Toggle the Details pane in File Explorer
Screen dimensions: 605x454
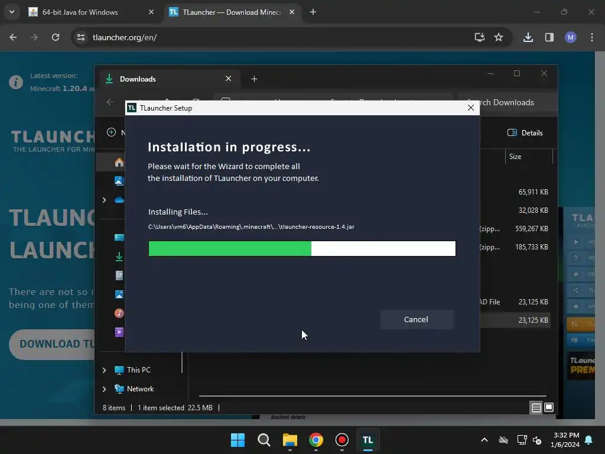tap(525, 133)
